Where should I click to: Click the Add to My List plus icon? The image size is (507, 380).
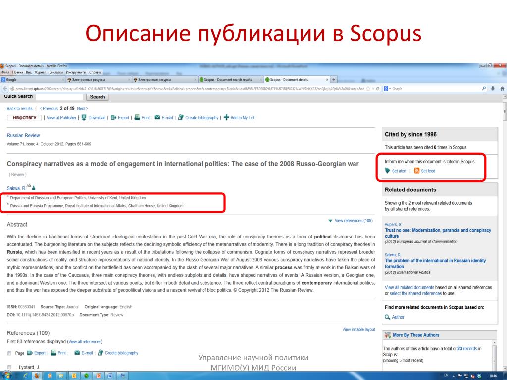(226, 118)
